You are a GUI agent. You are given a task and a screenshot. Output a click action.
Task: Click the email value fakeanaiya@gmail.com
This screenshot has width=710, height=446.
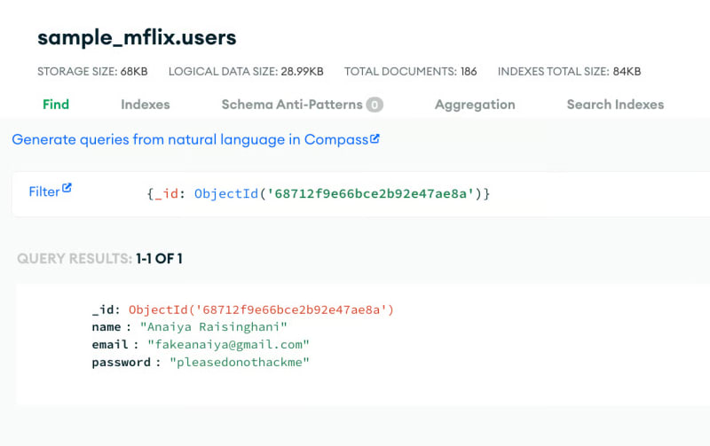click(228, 344)
